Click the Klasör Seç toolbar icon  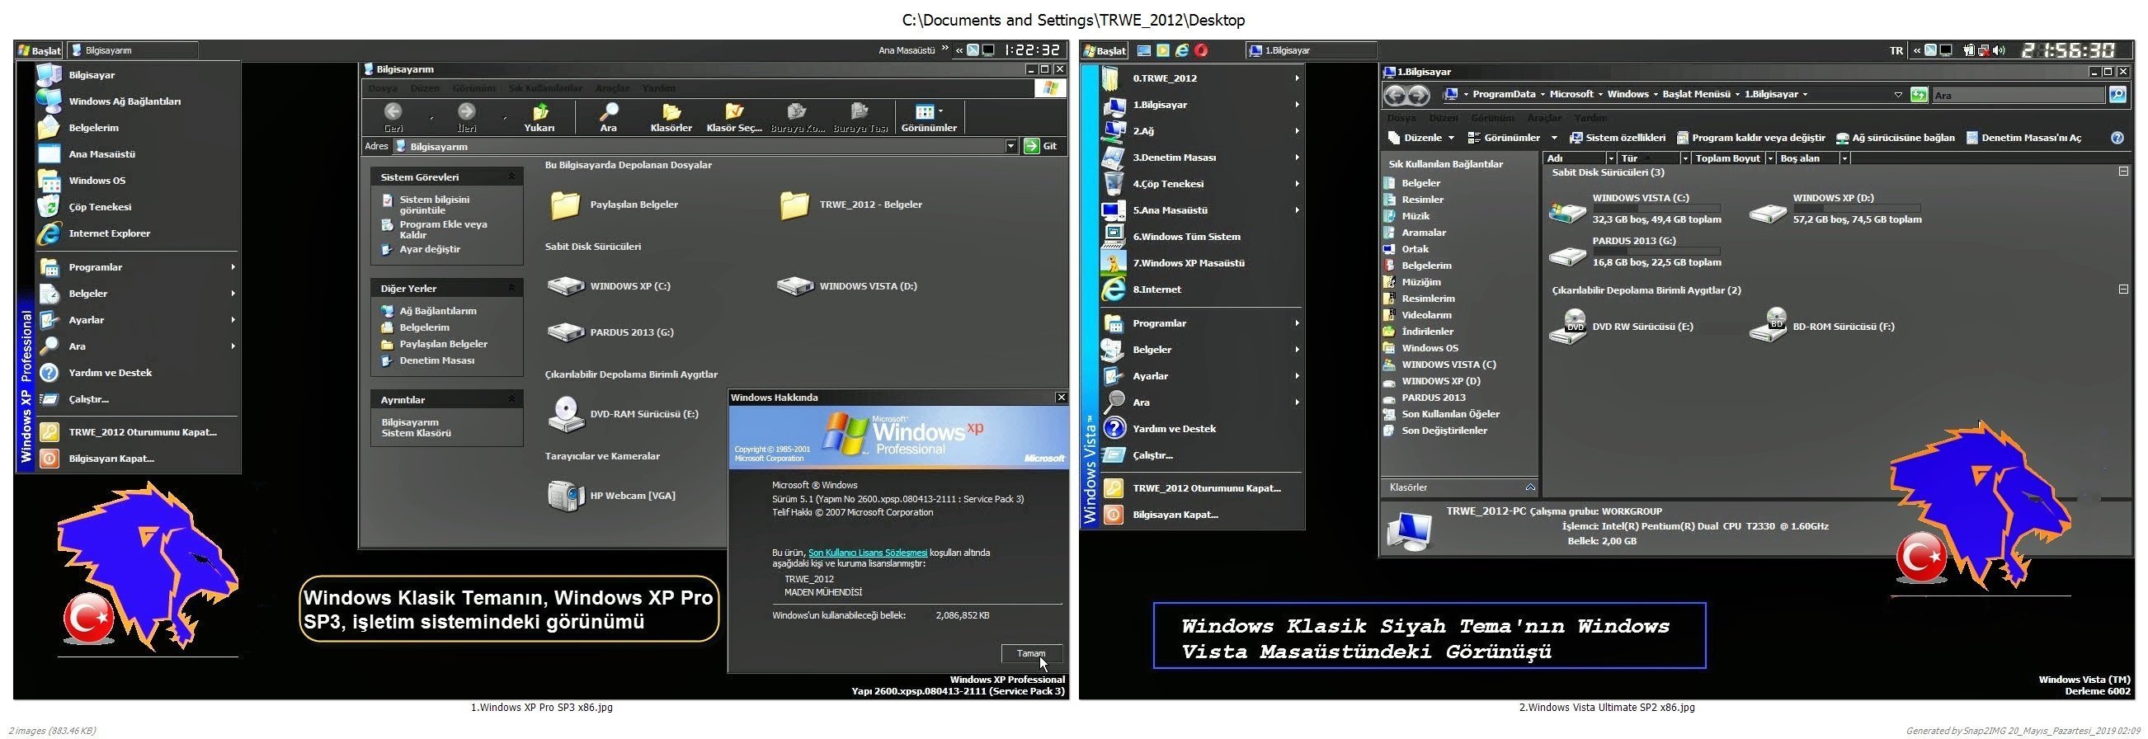(734, 112)
